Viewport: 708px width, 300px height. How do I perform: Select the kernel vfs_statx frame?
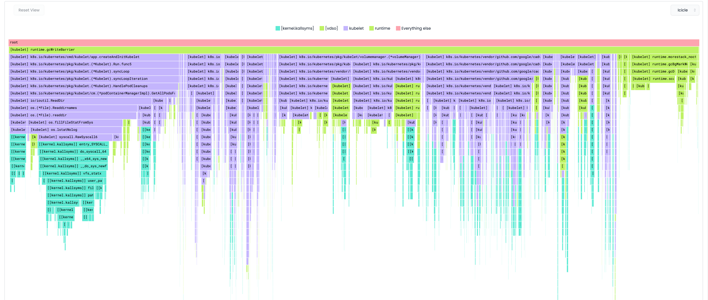coord(74,173)
